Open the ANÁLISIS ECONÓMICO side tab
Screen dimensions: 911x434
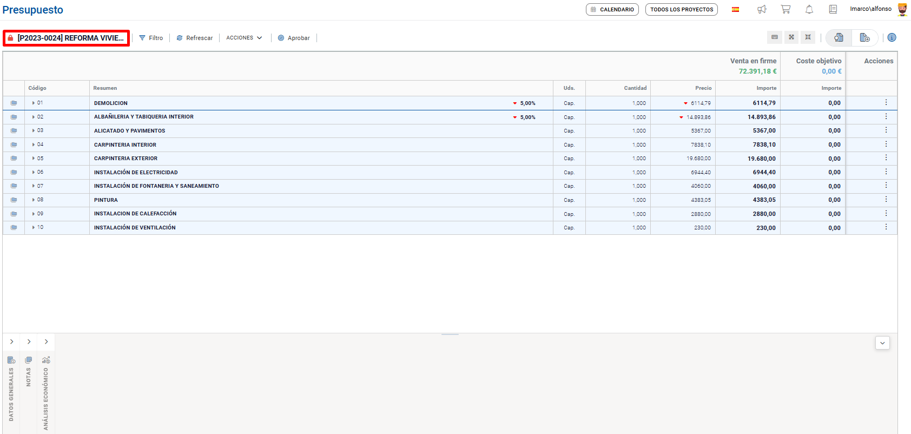tap(46, 395)
